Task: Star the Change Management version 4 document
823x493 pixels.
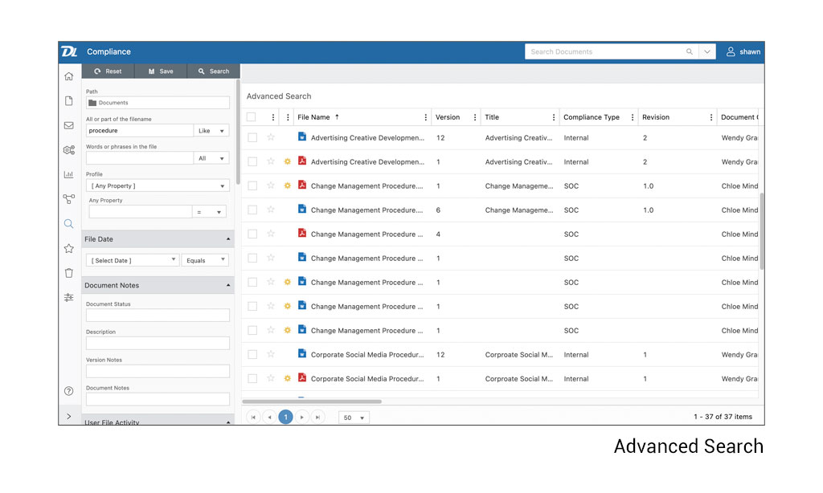Action: pyautogui.click(x=271, y=234)
